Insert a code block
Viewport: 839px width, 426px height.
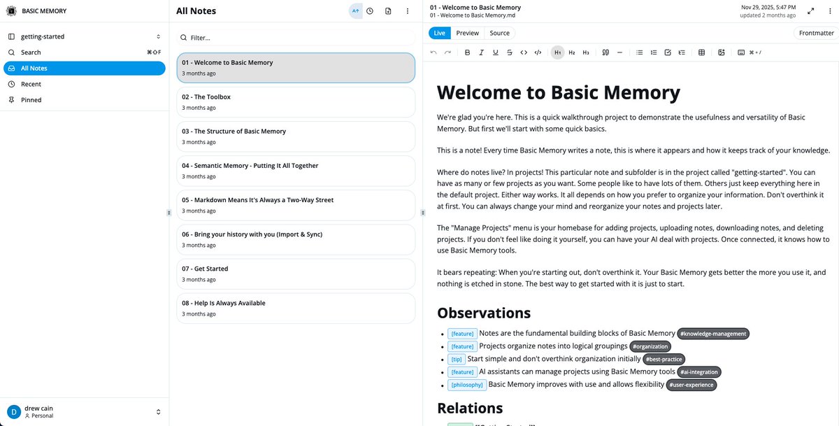coord(538,52)
